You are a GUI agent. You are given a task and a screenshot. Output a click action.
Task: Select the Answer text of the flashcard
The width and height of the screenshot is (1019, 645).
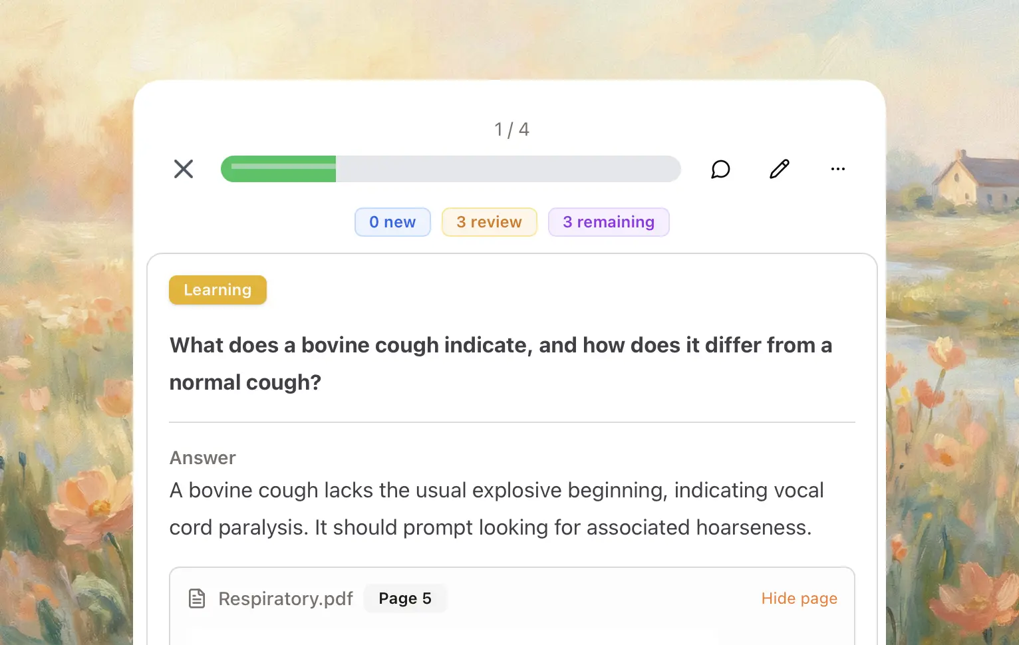pos(496,509)
